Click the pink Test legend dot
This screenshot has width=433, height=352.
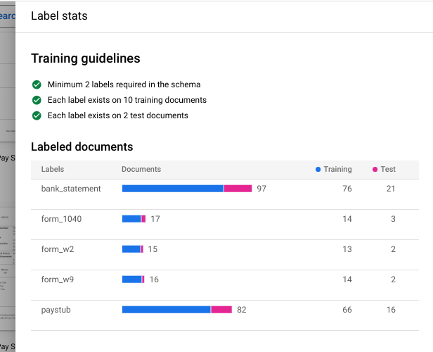375,170
